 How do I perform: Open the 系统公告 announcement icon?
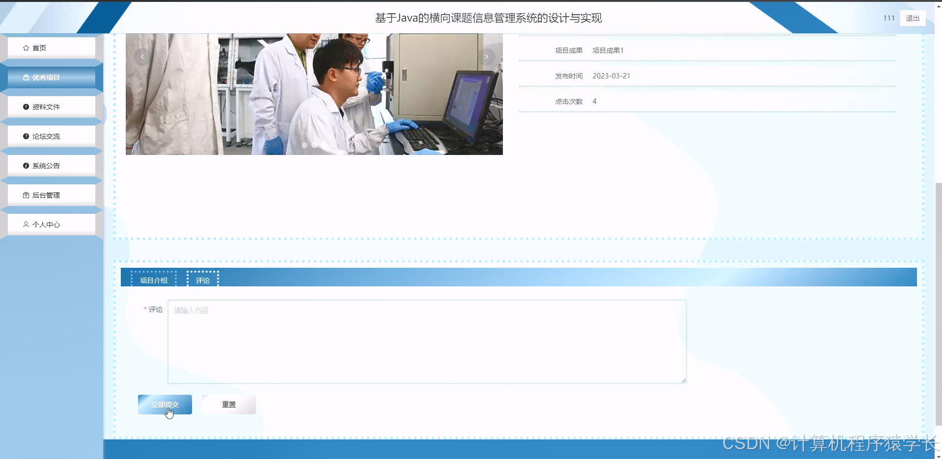[26, 165]
